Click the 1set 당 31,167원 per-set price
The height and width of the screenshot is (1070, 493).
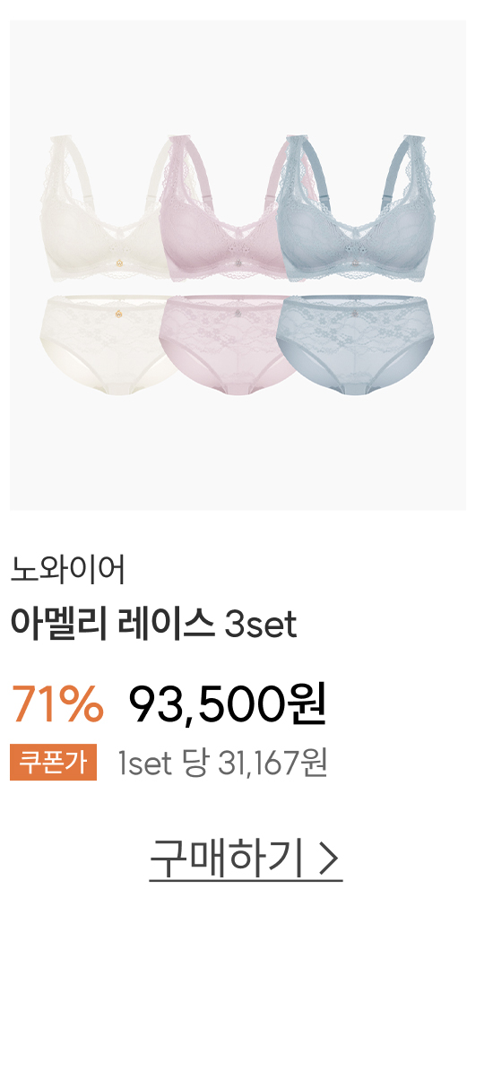222,763
